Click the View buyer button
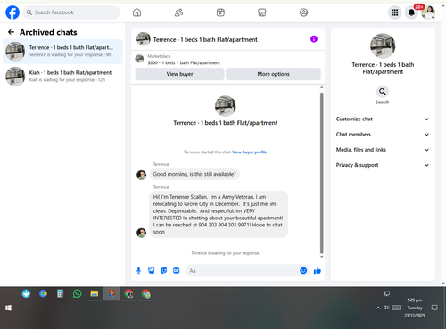This screenshot has height=329, width=446. 179,74
